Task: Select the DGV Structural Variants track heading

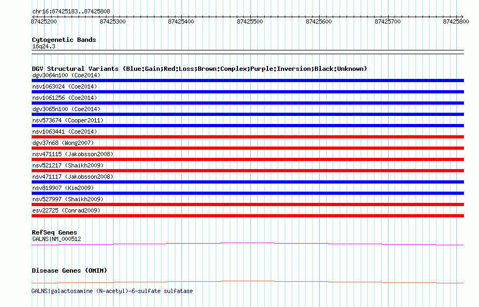Action: [200, 69]
